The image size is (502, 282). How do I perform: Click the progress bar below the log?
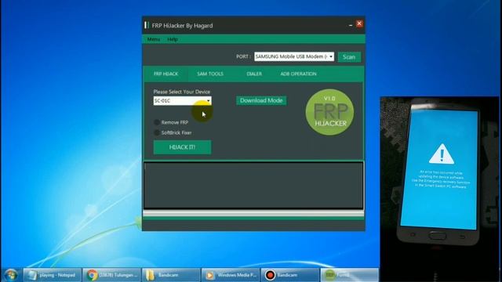pyautogui.click(x=253, y=213)
